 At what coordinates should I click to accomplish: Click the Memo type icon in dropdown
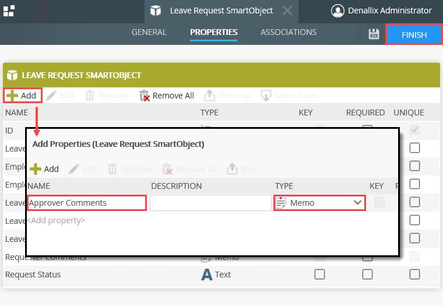(280, 203)
